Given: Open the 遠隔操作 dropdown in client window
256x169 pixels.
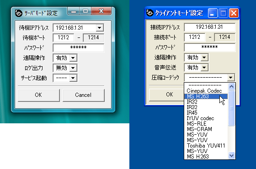Looking at the screenshot, I should coord(204,58).
